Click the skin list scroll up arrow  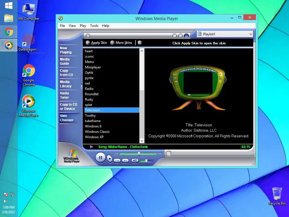[x=142, y=51]
